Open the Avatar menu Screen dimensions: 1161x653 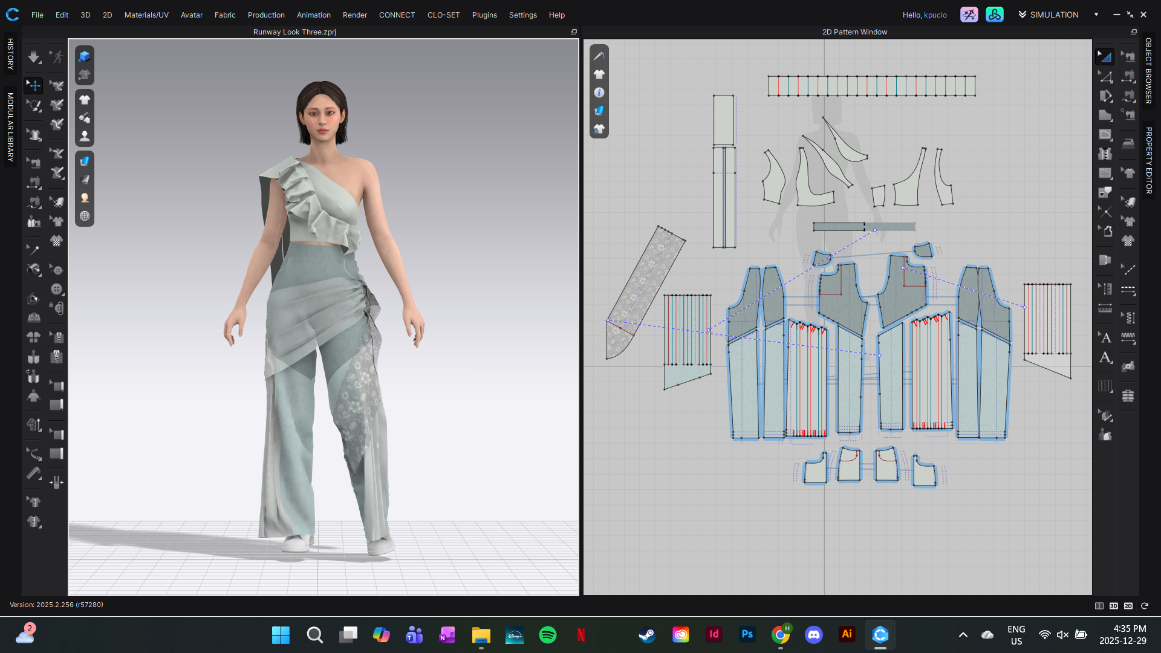[x=191, y=15]
